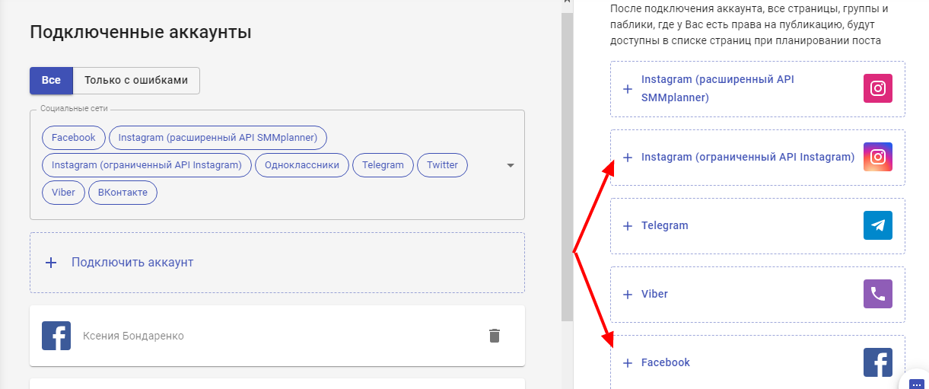
Task: Open Ксения Бондаренко account entry
Action: [x=133, y=336]
